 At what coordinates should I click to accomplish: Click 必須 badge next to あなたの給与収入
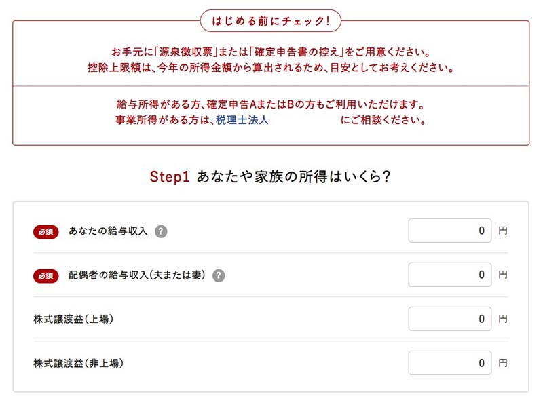point(47,231)
